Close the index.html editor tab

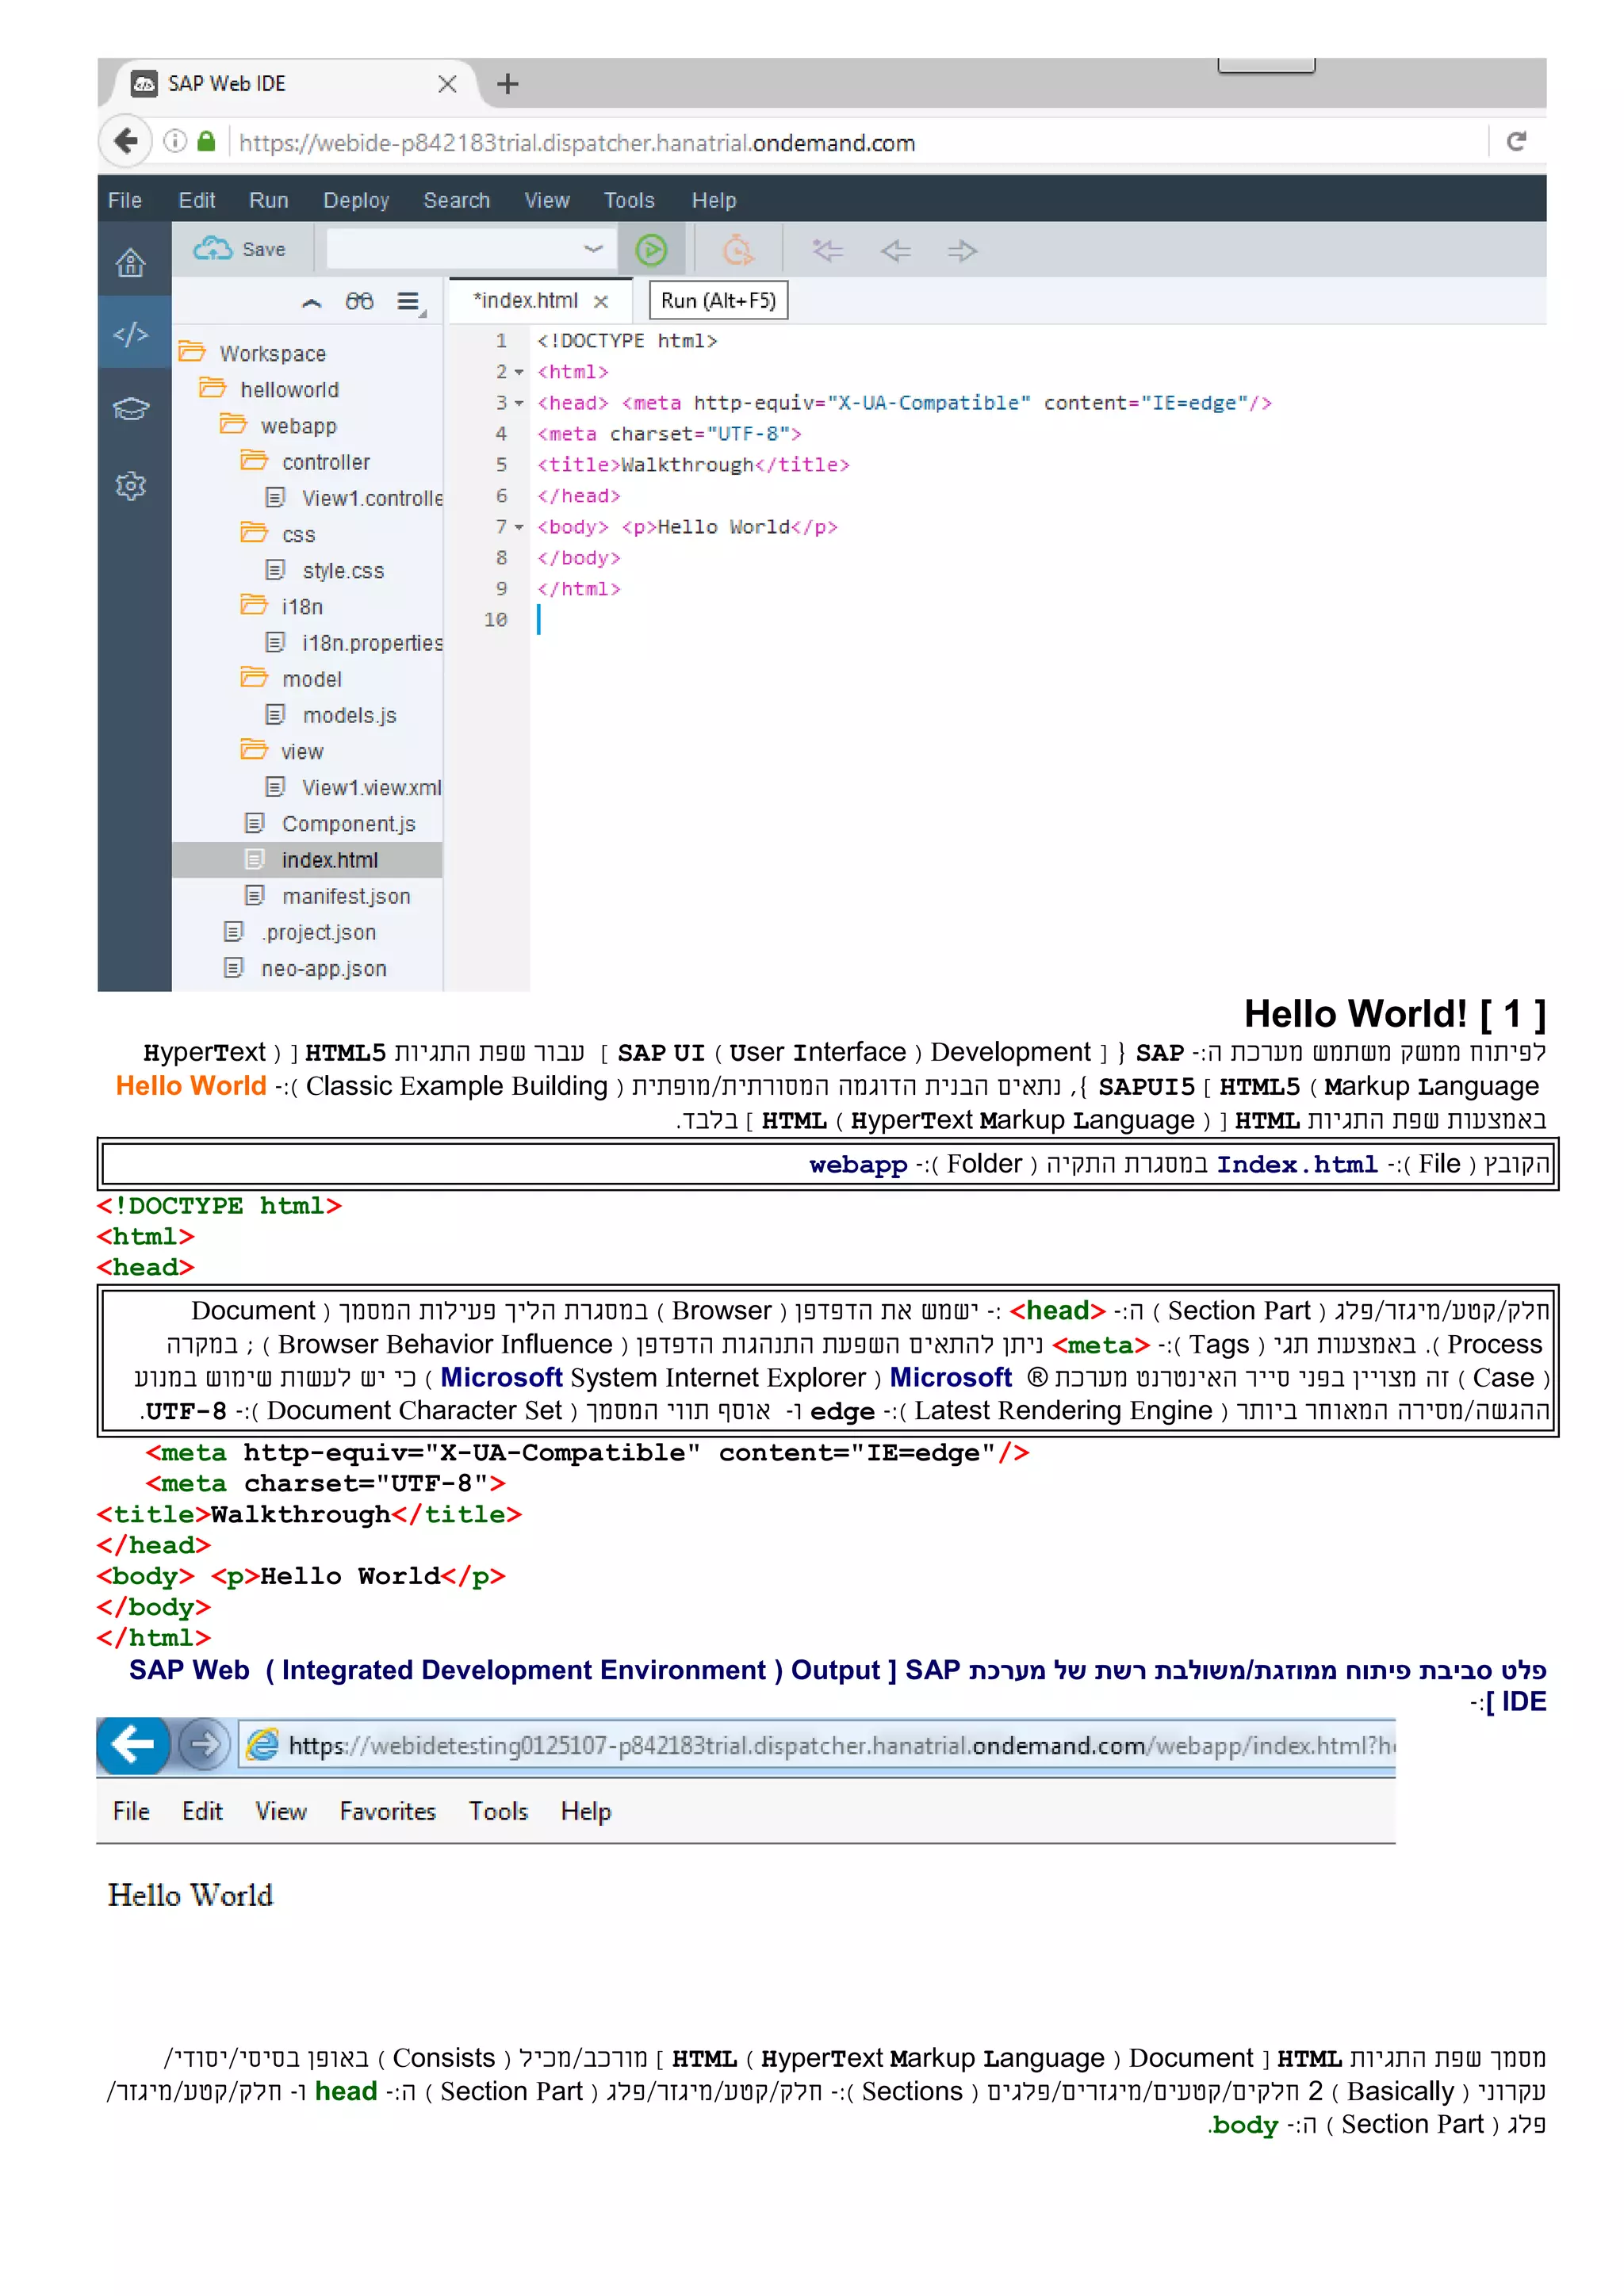pyautogui.click(x=601, y=301)
